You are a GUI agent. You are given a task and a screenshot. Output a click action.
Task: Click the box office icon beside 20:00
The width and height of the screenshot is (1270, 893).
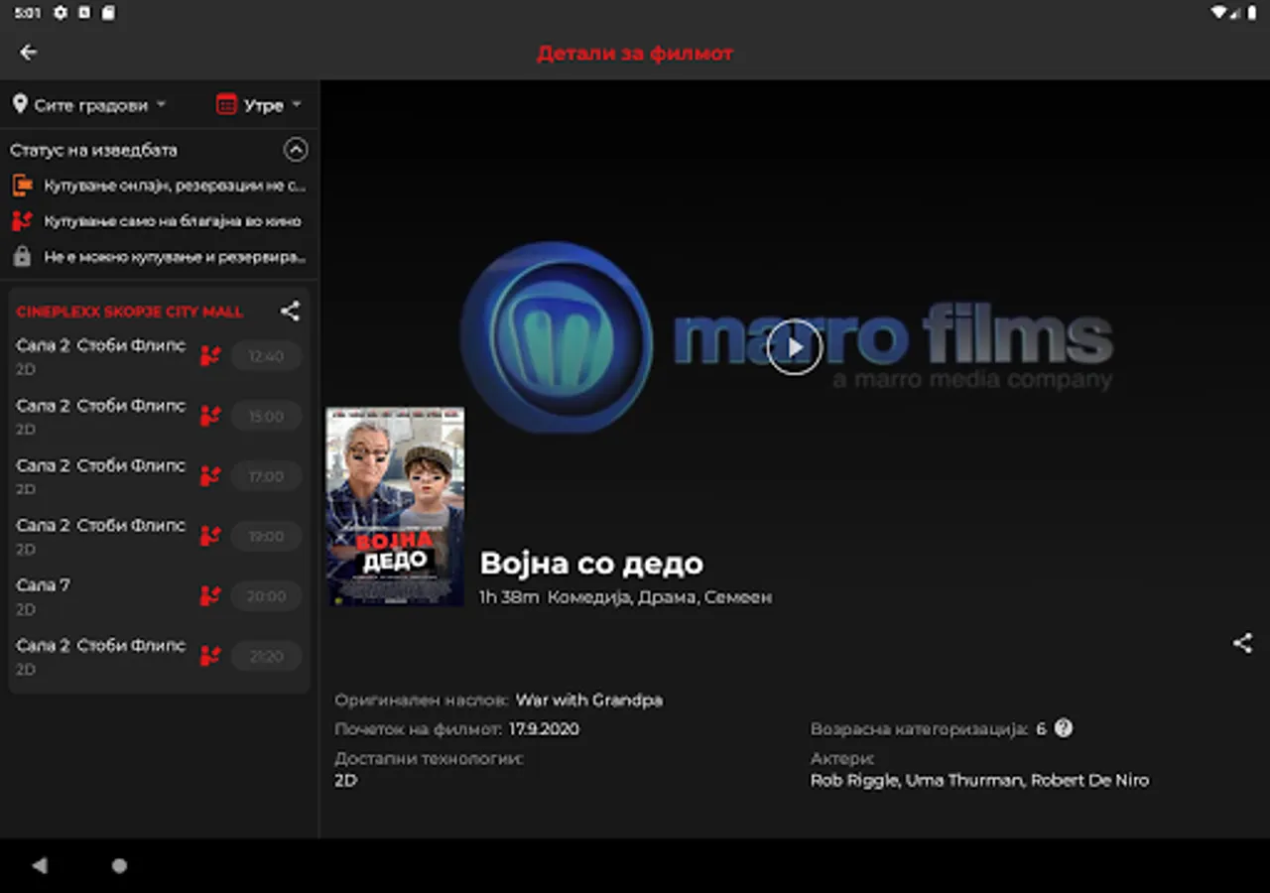tap(209, 596)
